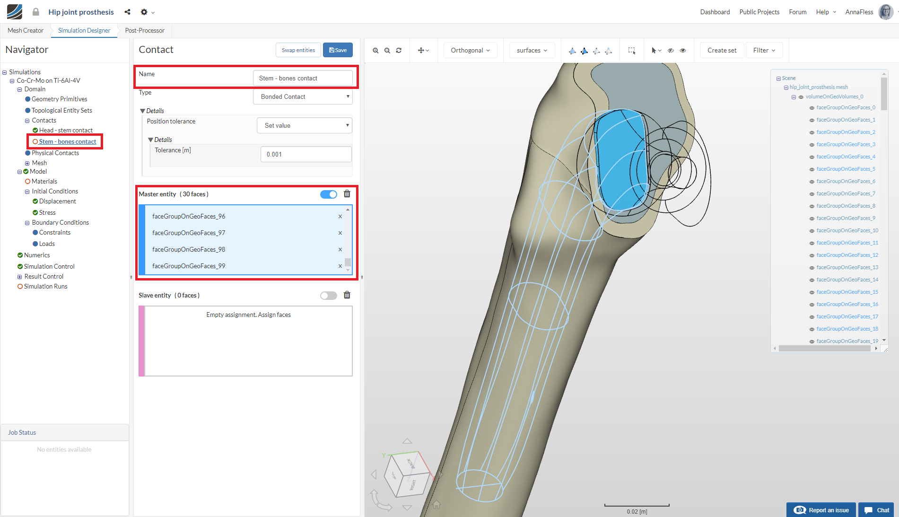Select the wireframe render mode icon

596,51
